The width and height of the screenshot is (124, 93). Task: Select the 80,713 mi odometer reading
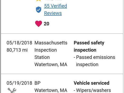[17, 50]
